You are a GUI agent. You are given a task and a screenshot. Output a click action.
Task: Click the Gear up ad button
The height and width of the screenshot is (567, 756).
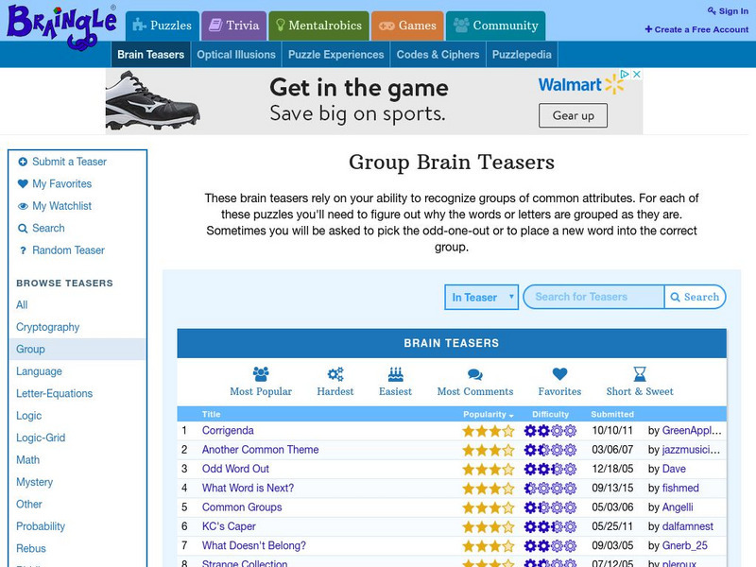pyautogui.click(x=574, y=115)
